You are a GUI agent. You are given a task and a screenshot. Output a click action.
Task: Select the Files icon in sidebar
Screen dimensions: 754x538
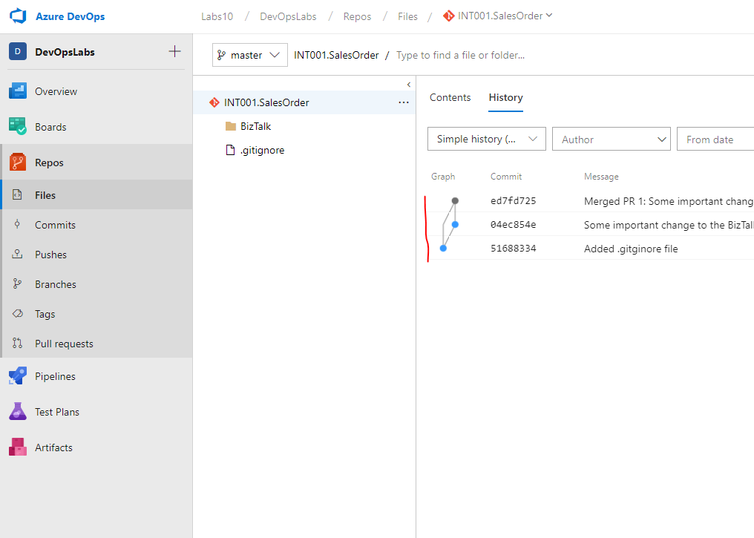pyautogui.click(x=17, y=194)
